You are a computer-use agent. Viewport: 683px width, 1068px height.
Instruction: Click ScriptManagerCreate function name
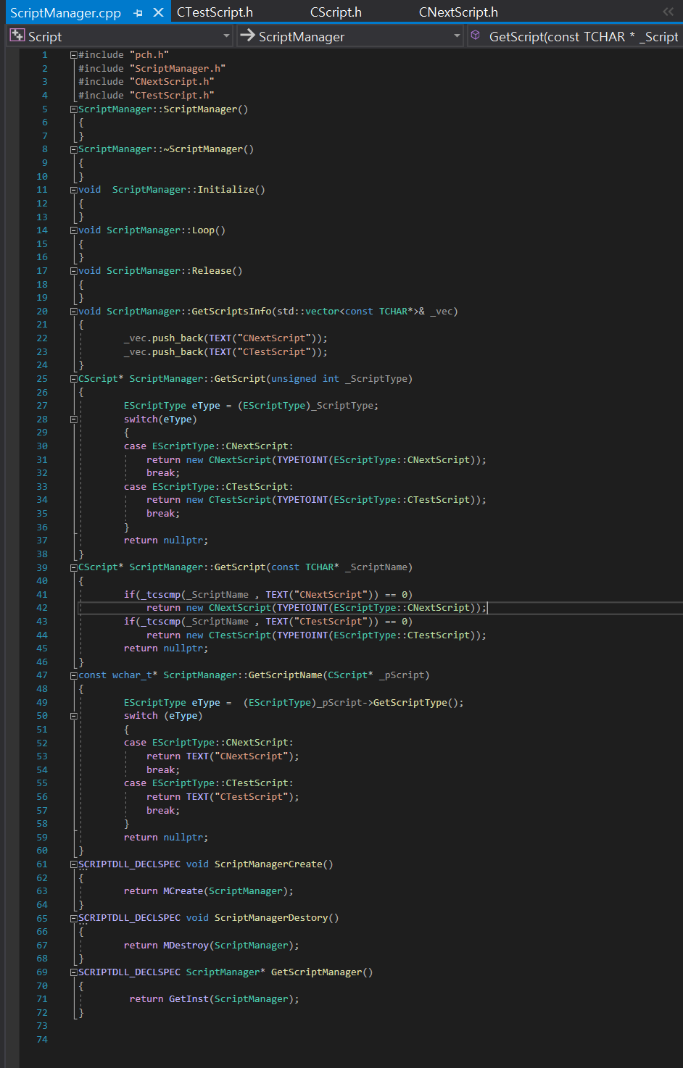[268, 864]
